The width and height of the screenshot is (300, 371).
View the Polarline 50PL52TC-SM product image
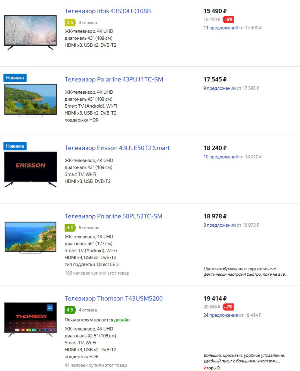[30, 237]
